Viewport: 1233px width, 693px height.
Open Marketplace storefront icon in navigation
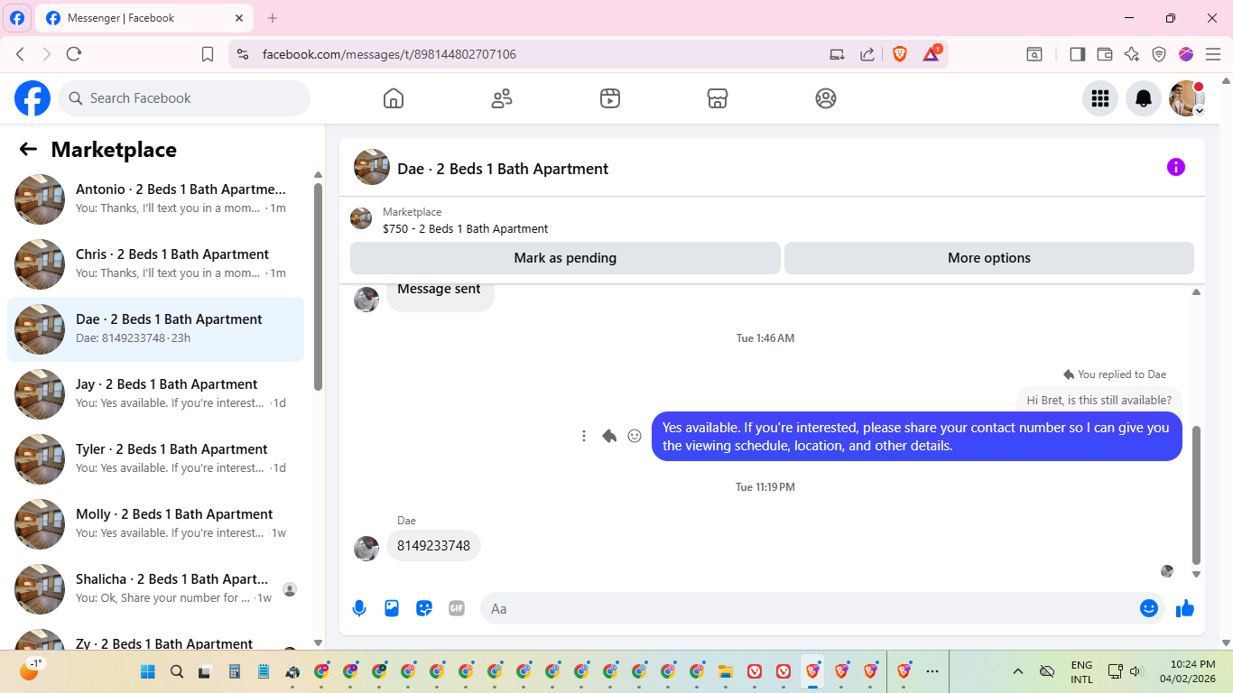[718, 98]
